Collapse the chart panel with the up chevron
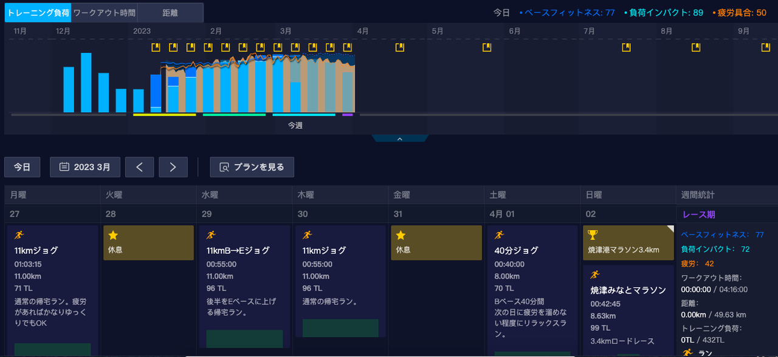The image size is (778, 357). coord(399,139)
